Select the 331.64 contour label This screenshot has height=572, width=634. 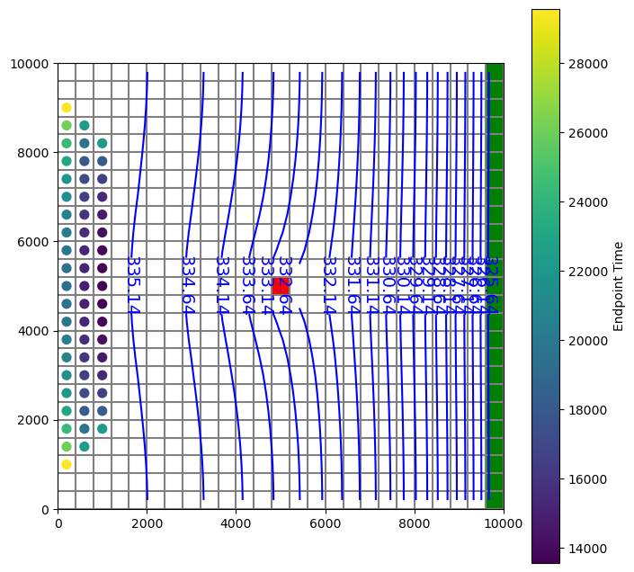pyautogui.click(x=353, y=285)
